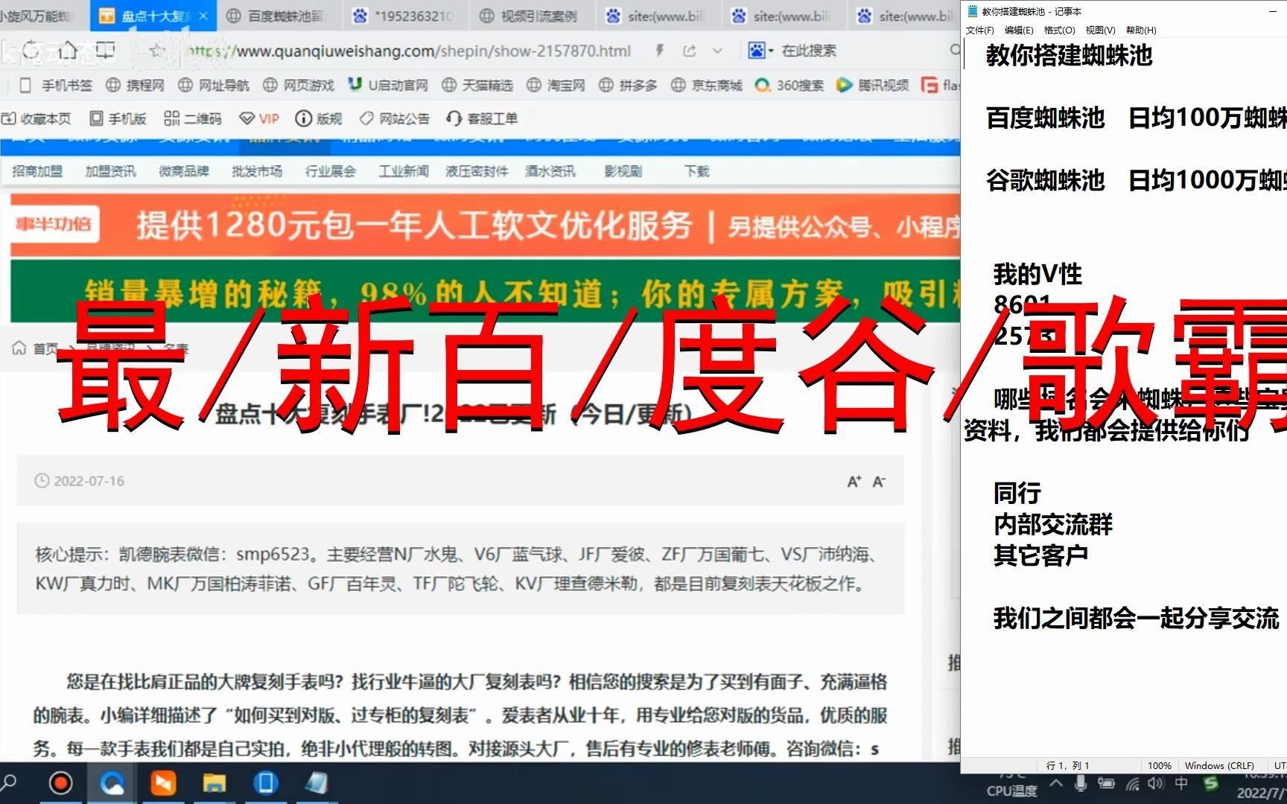This screenshot has width=1287, height=804.
Task: Open the 京东商城 bookmark
Action: [x=707, y=86]
